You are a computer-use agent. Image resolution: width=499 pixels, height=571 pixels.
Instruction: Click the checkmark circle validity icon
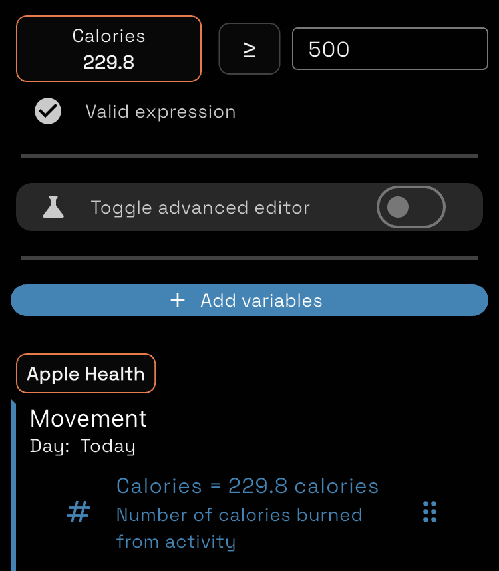click(x=48, y=111)
